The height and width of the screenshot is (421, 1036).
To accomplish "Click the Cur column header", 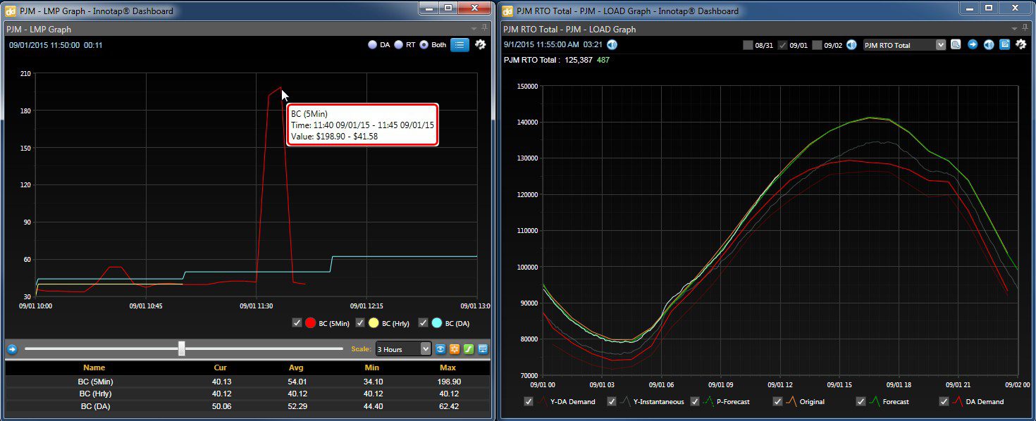I will pos(221,367).
